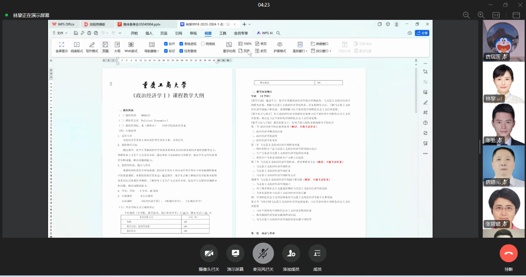This screenshot has width=526, height=277.
Task: Open the 大纲 outline view
Action: click(117, 45)
